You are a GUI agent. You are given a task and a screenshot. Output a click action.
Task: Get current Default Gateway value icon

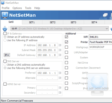(60, 55)
